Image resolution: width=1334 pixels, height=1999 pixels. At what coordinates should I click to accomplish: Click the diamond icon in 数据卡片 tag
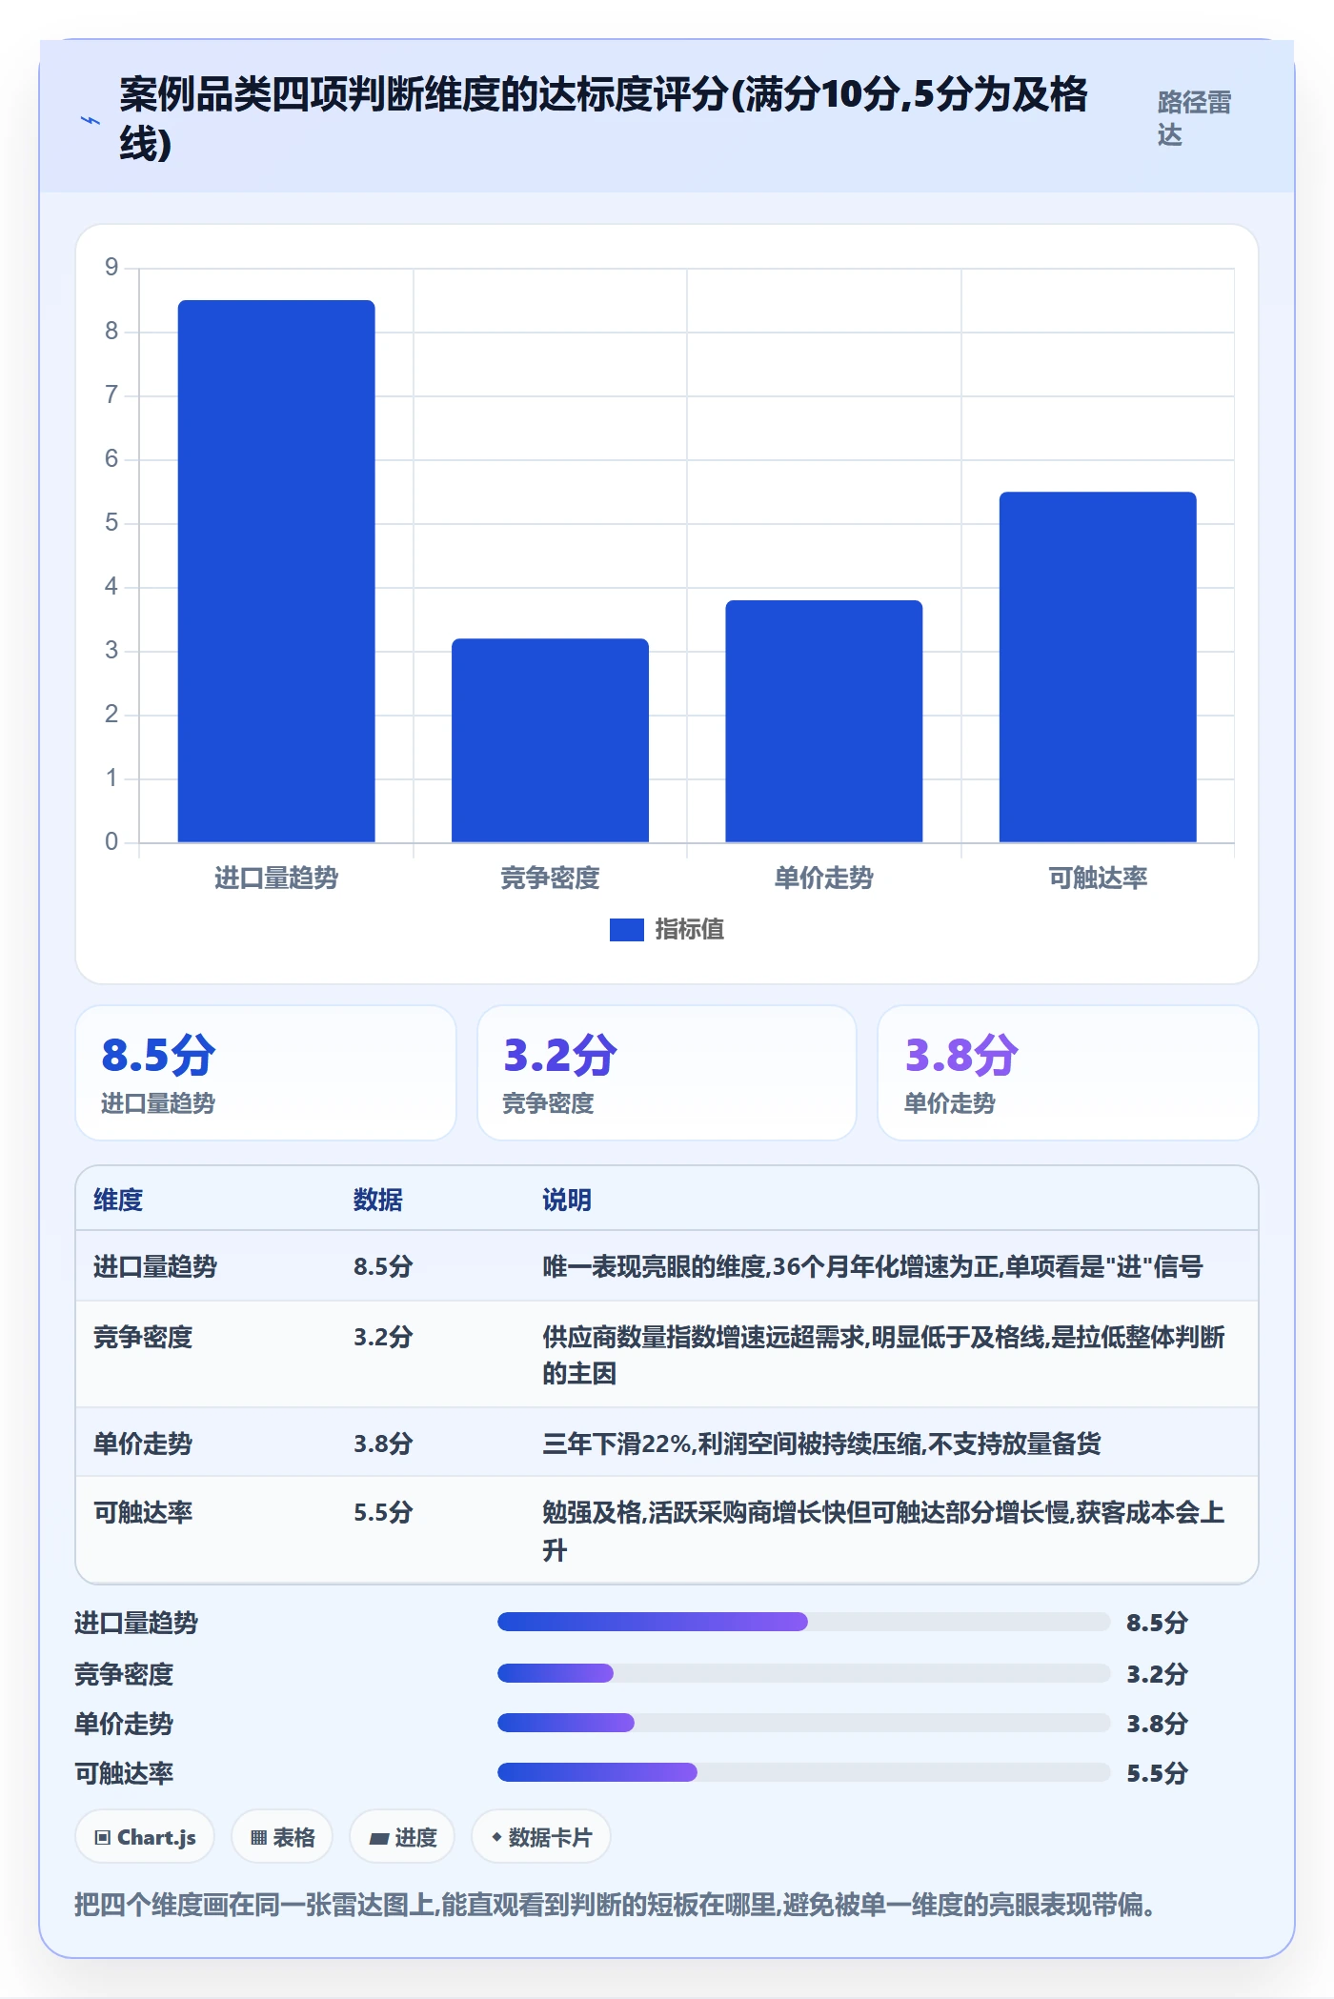coord(496,1837)
